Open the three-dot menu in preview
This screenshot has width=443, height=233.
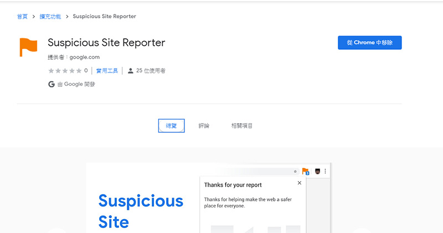point(325,172)
